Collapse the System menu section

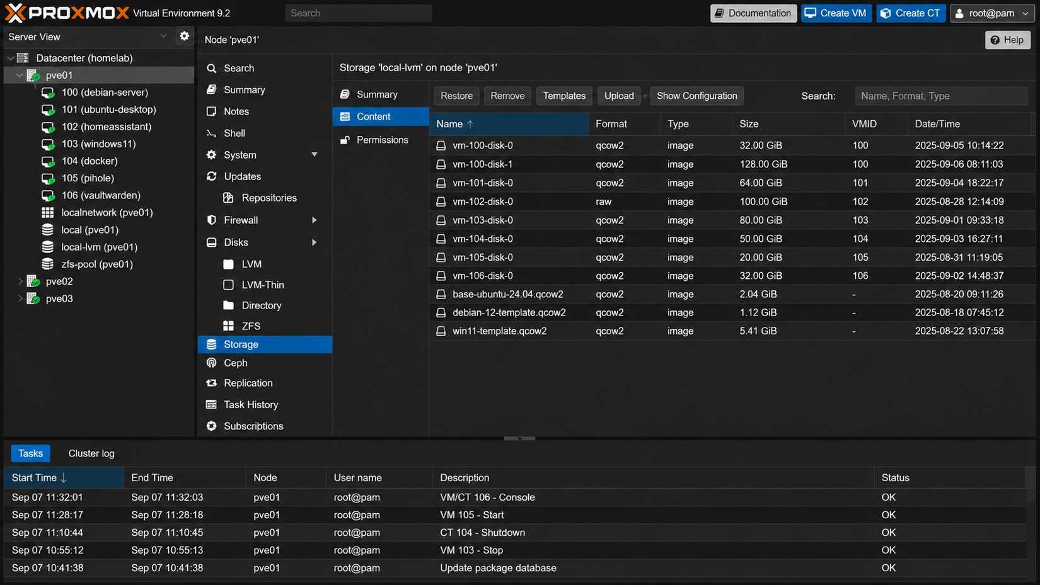coord(314,155)
